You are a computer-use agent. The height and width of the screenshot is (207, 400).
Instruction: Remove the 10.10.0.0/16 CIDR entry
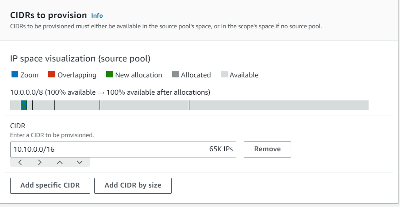click(x=267, y=149)
